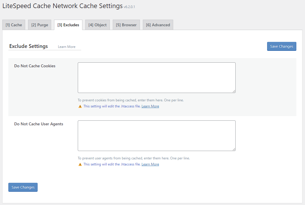Click the Do Not Cache User Agents label

point(38,124)
